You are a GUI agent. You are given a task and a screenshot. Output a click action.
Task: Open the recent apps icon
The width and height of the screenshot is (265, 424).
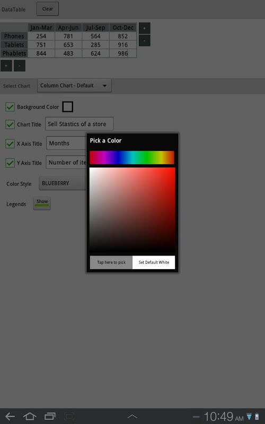(50, 416)
